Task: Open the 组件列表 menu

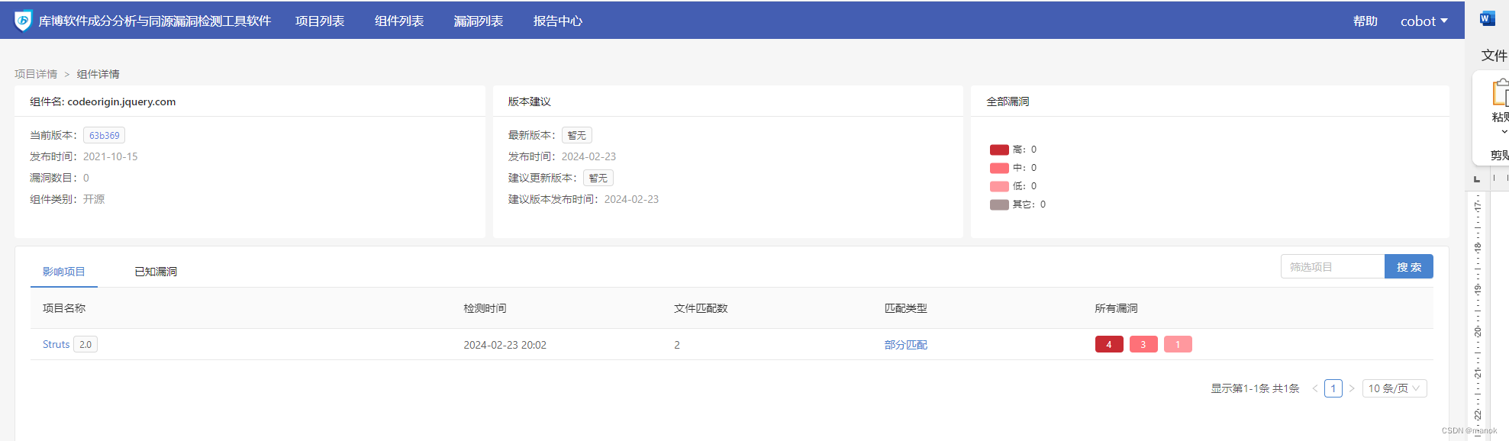Action: tap(399, 21)
